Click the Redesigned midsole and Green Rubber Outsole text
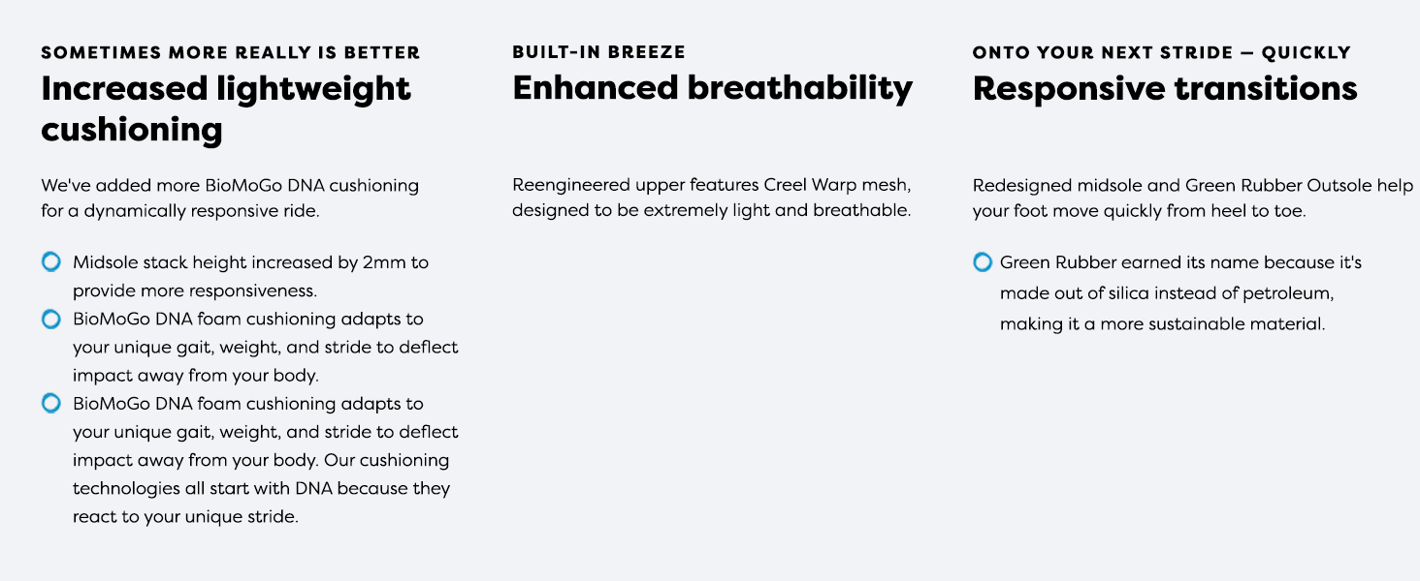Viewport: 1420px width, 581px height. (x=1193, y=198)
